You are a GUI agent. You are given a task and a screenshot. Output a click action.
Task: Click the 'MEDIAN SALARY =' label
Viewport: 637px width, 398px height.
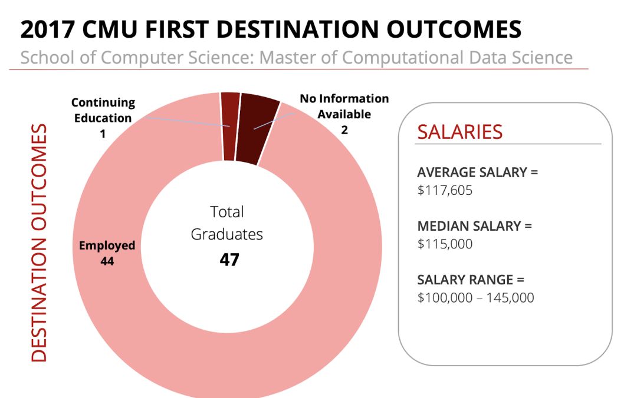pos(474,225)
